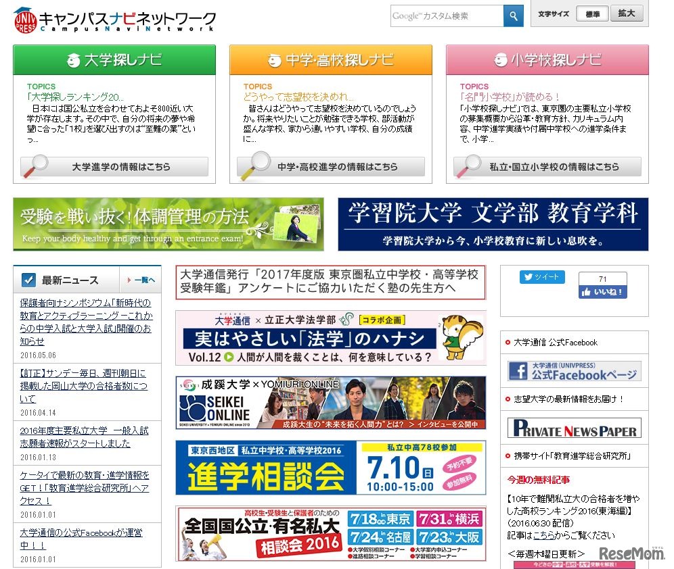This screenshot has width=674, height=569.
Task: Click the 最新ニュース checkmark icon
Action: [x=28, y=280]
